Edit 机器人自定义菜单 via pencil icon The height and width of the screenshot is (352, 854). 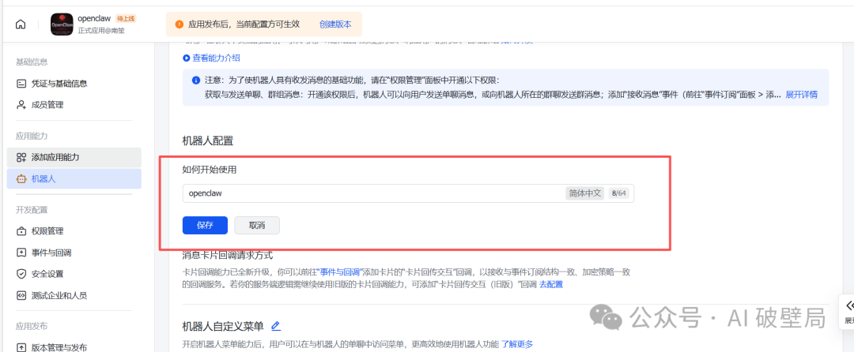pyautogui.click(x=276, y=326)
